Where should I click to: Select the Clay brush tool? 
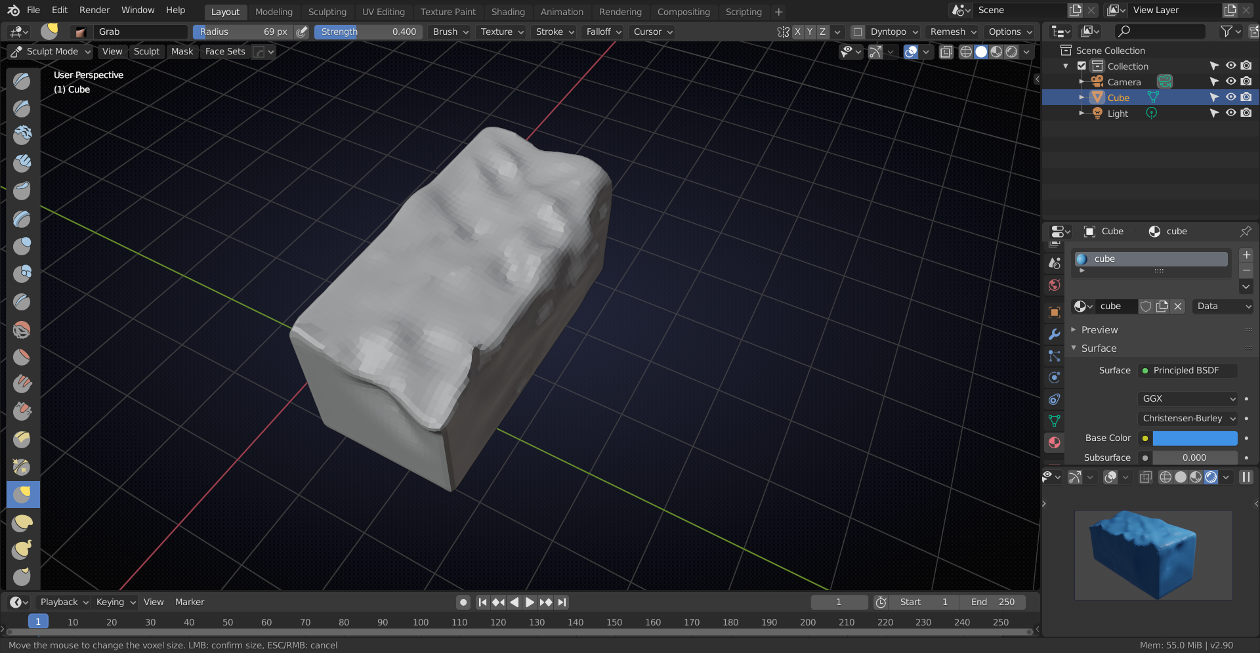(22, 135)
